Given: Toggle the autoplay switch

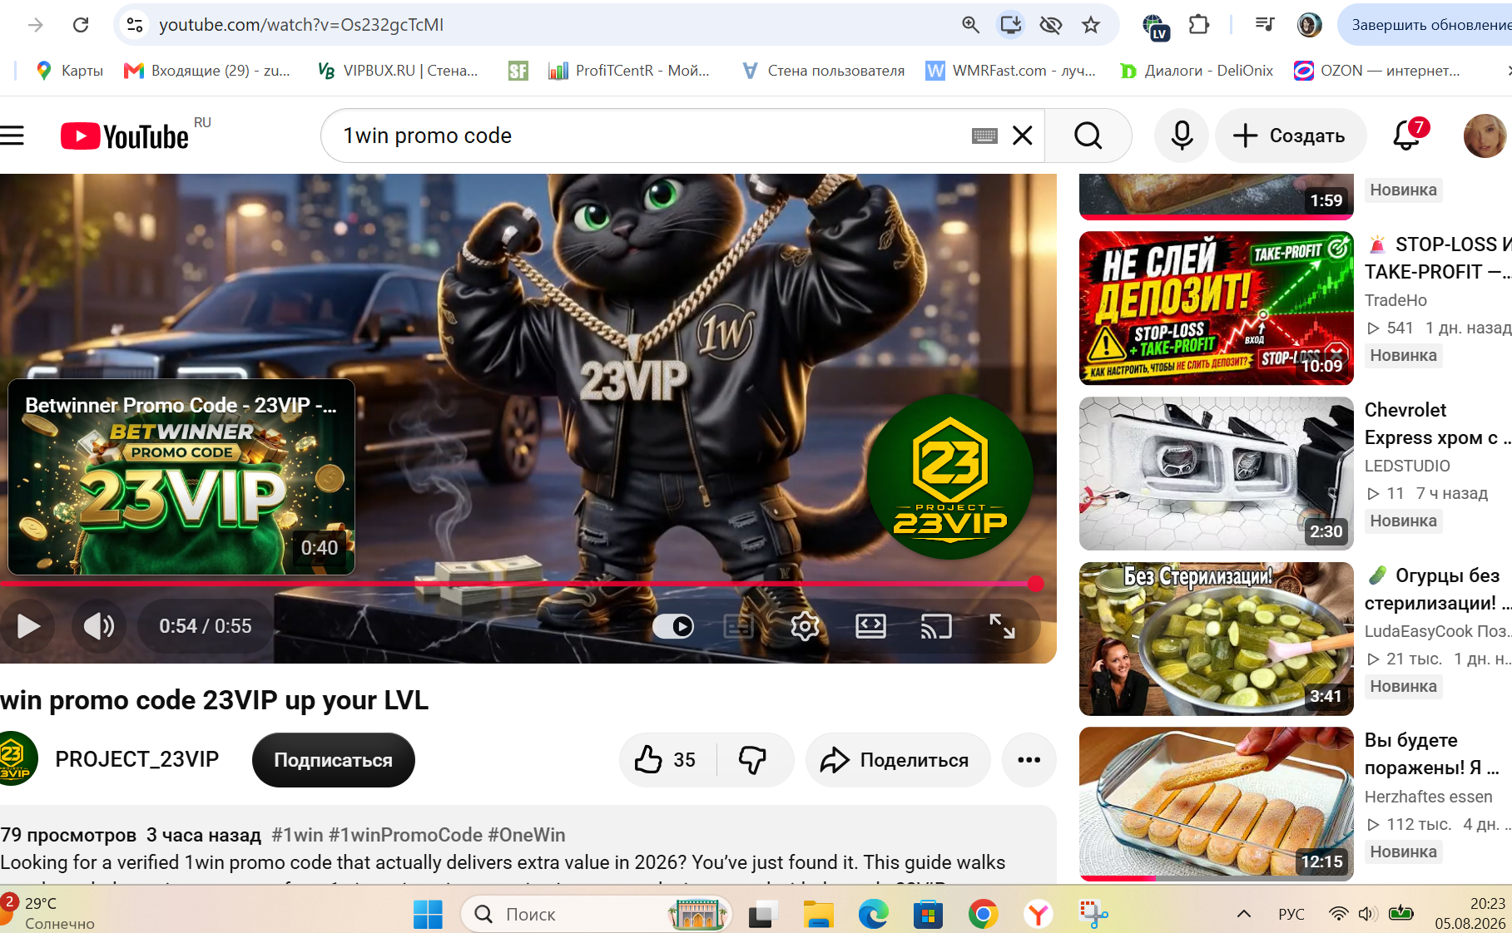Looking at the screenshot, I should pyautogui.click(x=673, y=626).
